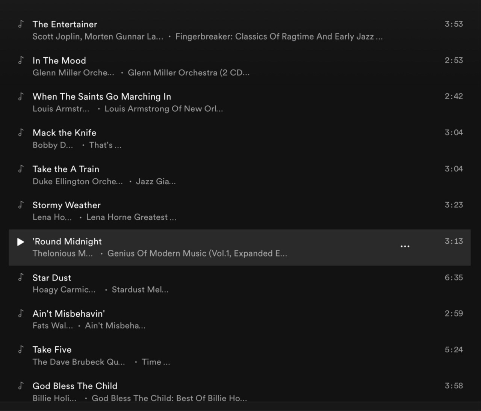
Task: Click the note icon next to Take the A Train
Action: pyautogui.click(x=21, y=169)
